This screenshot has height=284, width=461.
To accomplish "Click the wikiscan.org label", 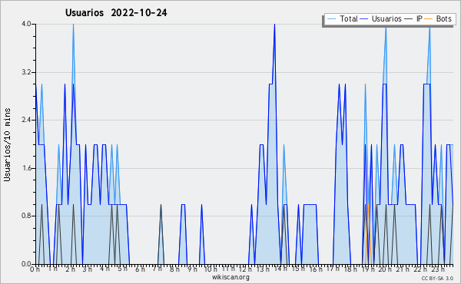I will 230,277.
